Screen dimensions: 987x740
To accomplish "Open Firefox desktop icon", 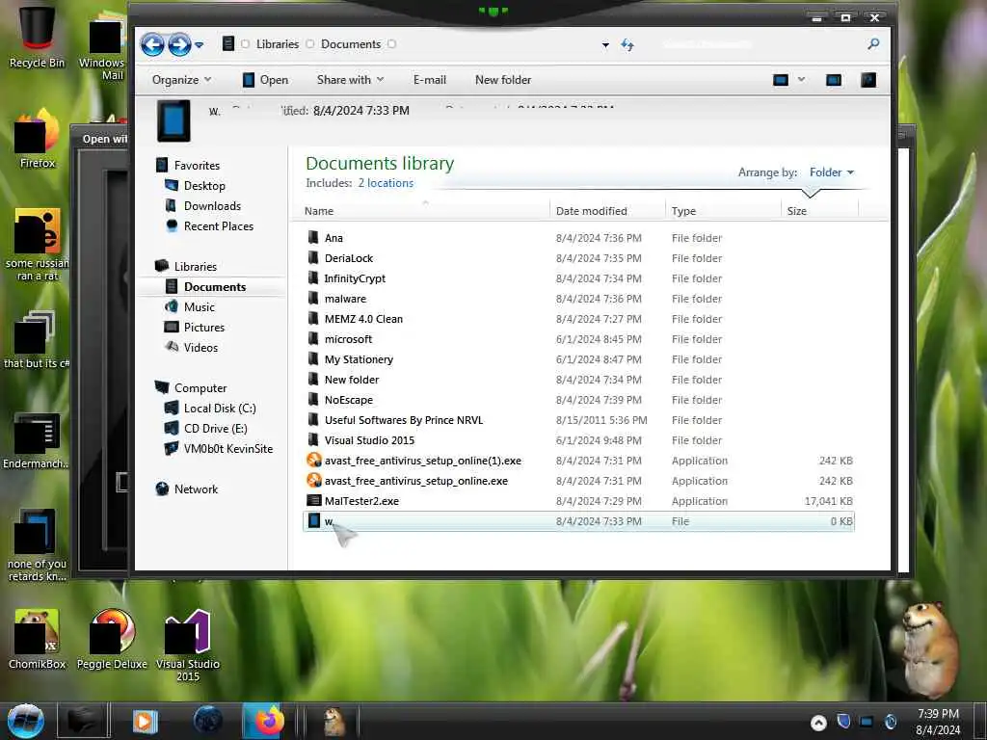I will click(x=38, y=139).
